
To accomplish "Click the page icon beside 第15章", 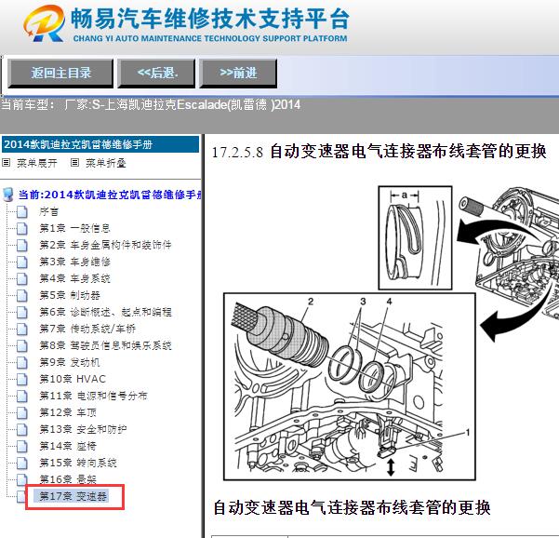I will (22, 464).
